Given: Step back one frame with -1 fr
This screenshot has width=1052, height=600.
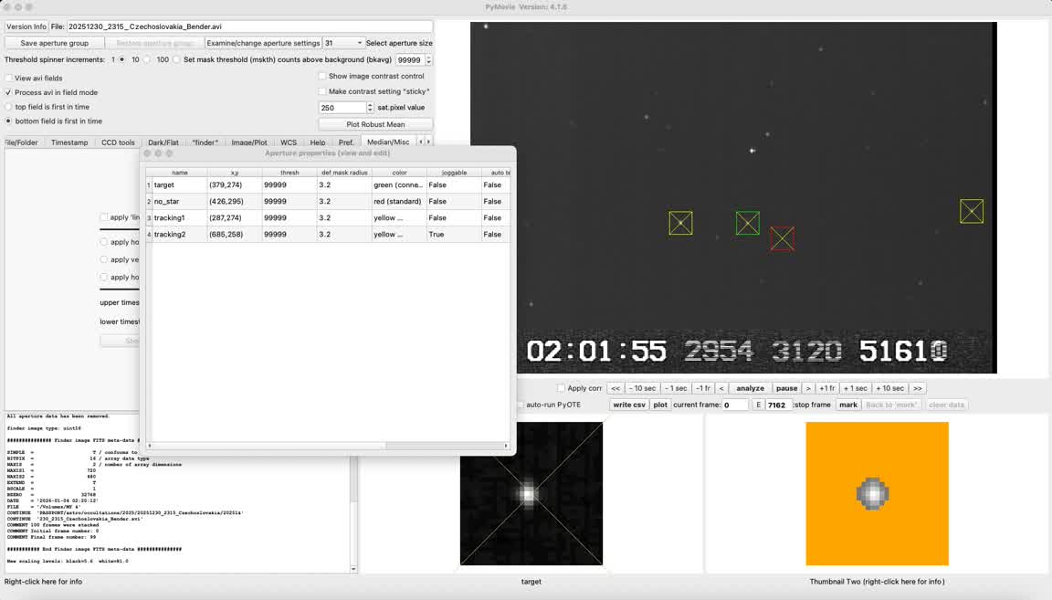Looking at the screenshot, I should (702, 388).
